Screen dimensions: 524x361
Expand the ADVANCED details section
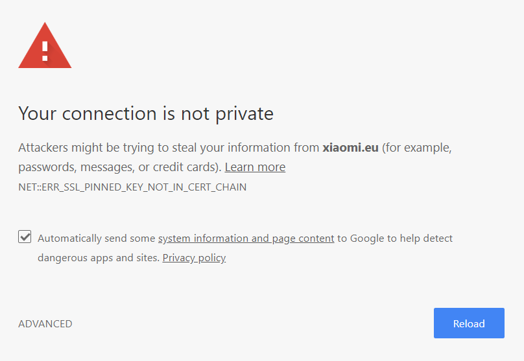[x=45, y=323]
